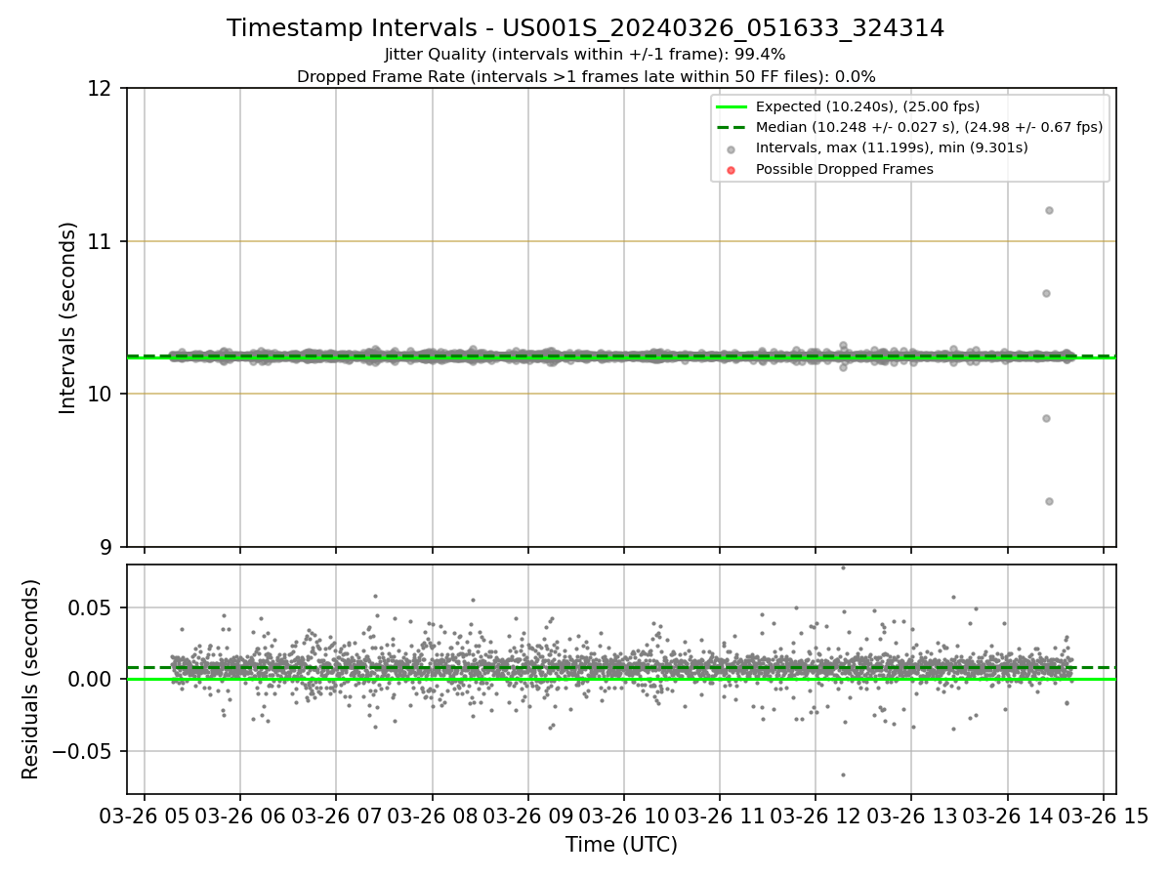The height and width of the screenshot is (879, 1172).
Task: Click the x-axis tick label '03-26 15'
Action: click(x=1104, y=816)
